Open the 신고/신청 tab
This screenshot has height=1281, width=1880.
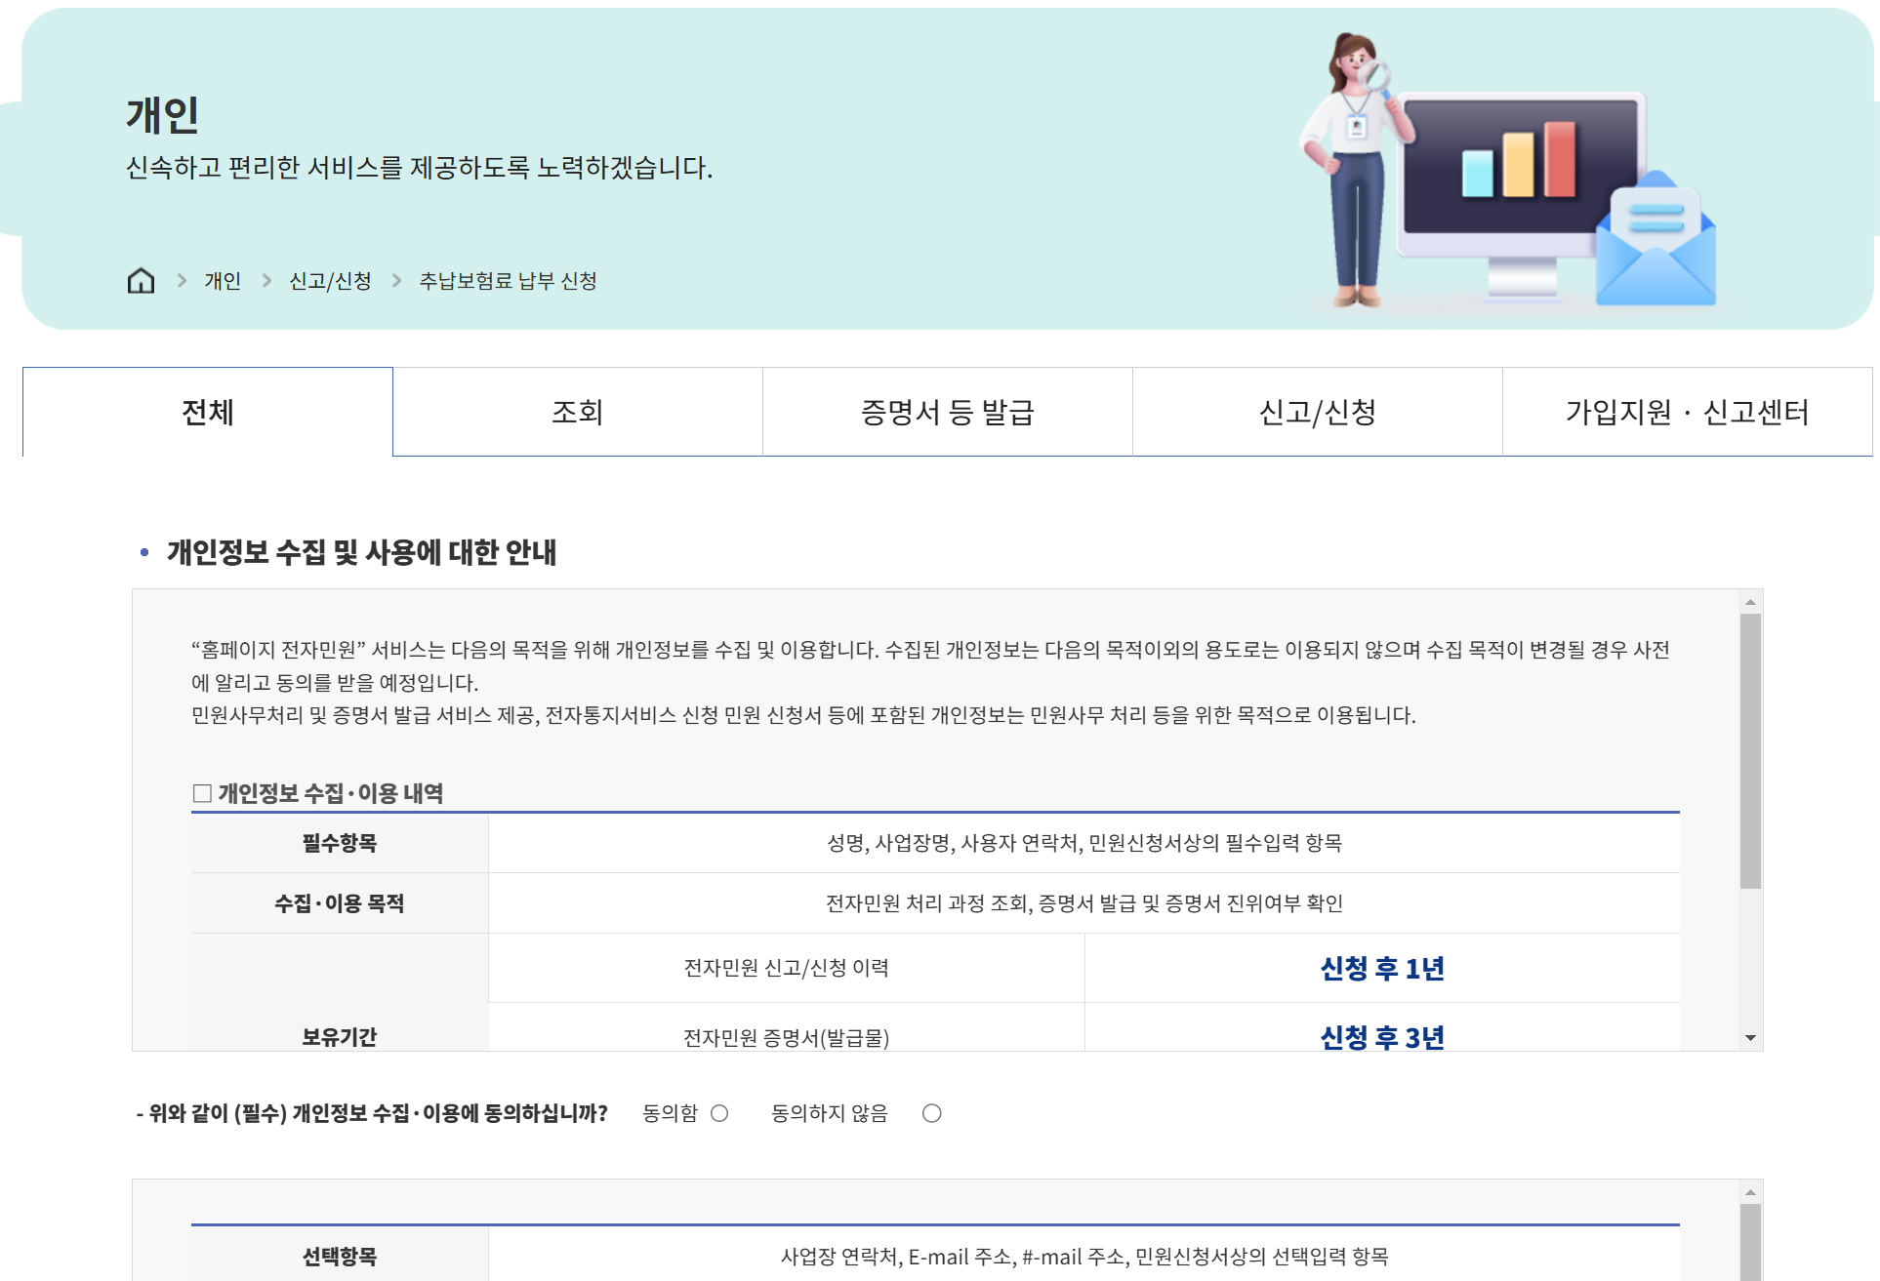click(1317, 411)
